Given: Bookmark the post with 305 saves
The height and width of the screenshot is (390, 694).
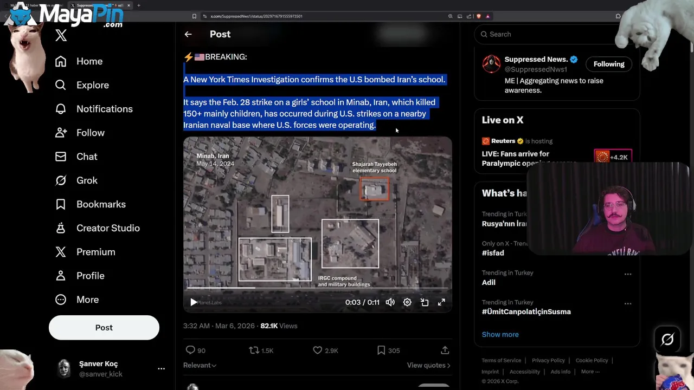Looking at the screenshot, I should click(x=388, y=350).
